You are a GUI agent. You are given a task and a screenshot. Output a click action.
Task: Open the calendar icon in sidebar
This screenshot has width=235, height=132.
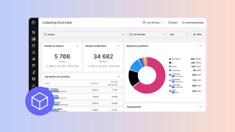34,46
